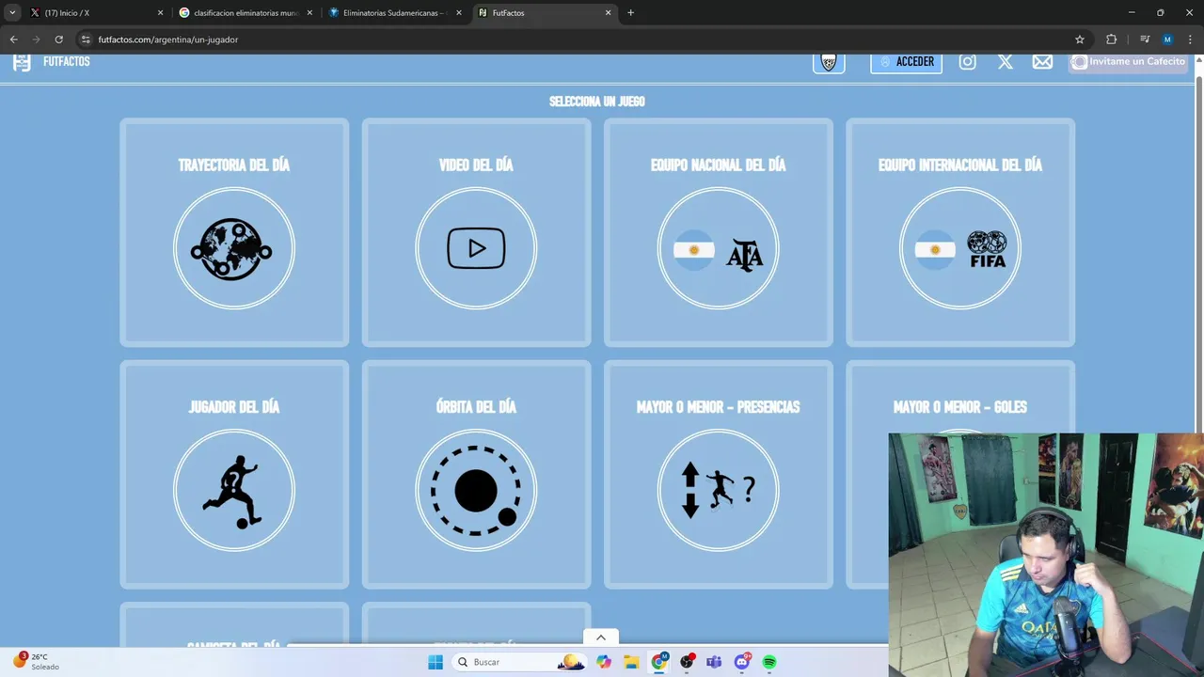Viewport: 1204px width, 677px height.
Task: Click the Equipo Nacional del Día title
Action: pos(718,165)
